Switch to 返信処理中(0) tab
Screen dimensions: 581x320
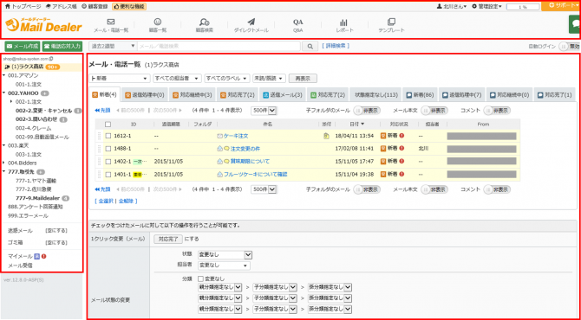[145, 95]
